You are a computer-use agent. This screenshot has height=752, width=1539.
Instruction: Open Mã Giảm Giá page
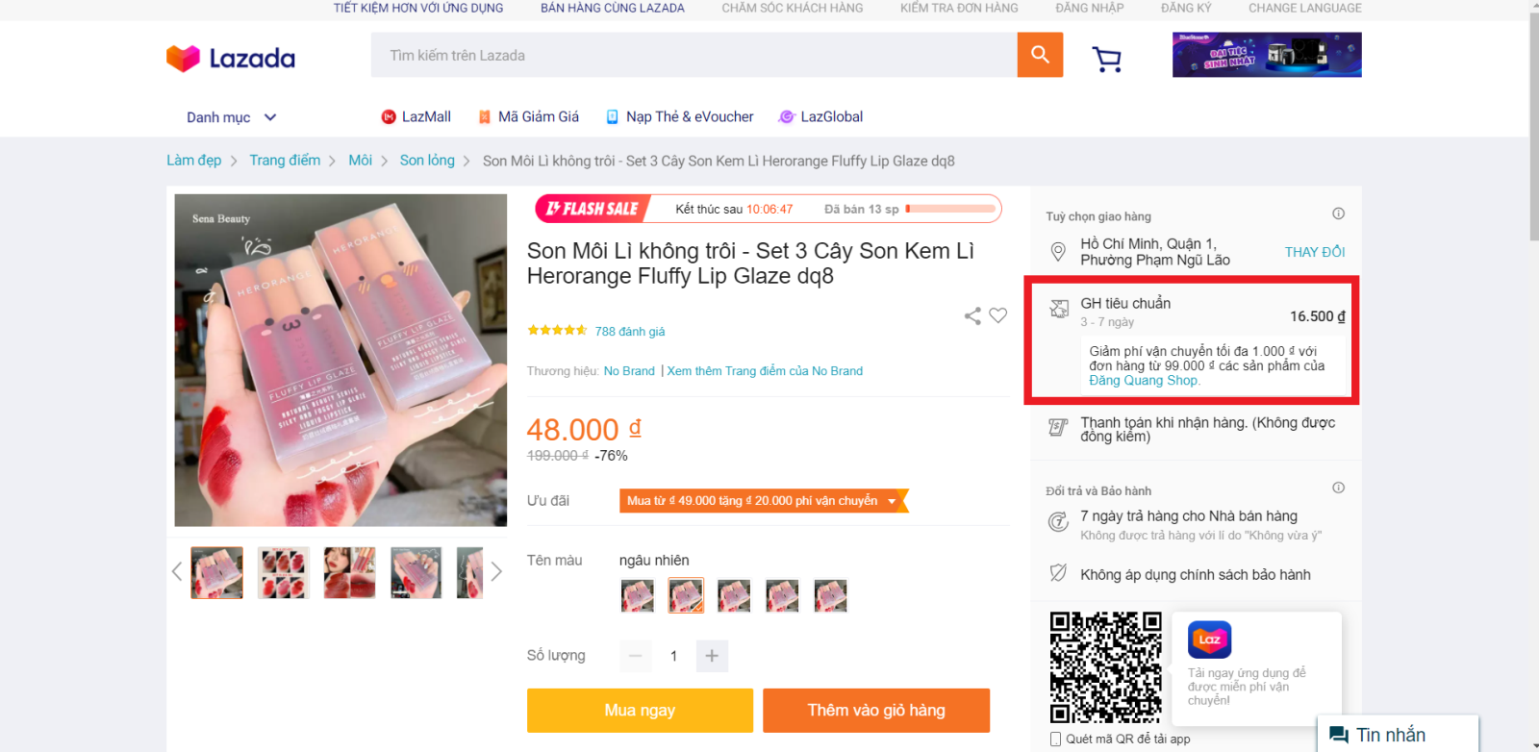[528, 117]
